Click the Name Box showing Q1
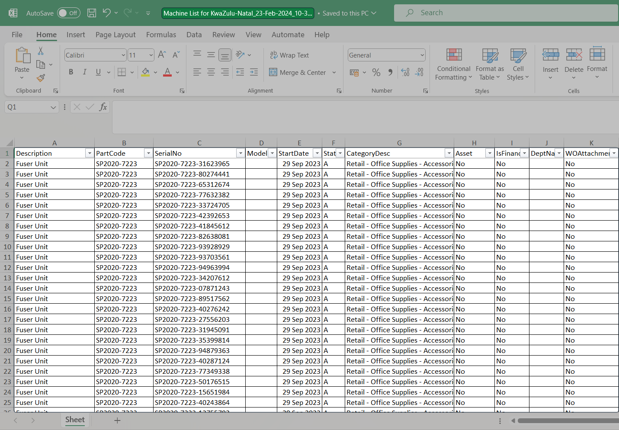This screenshot has width=619, height=430. tap(27, 107)
